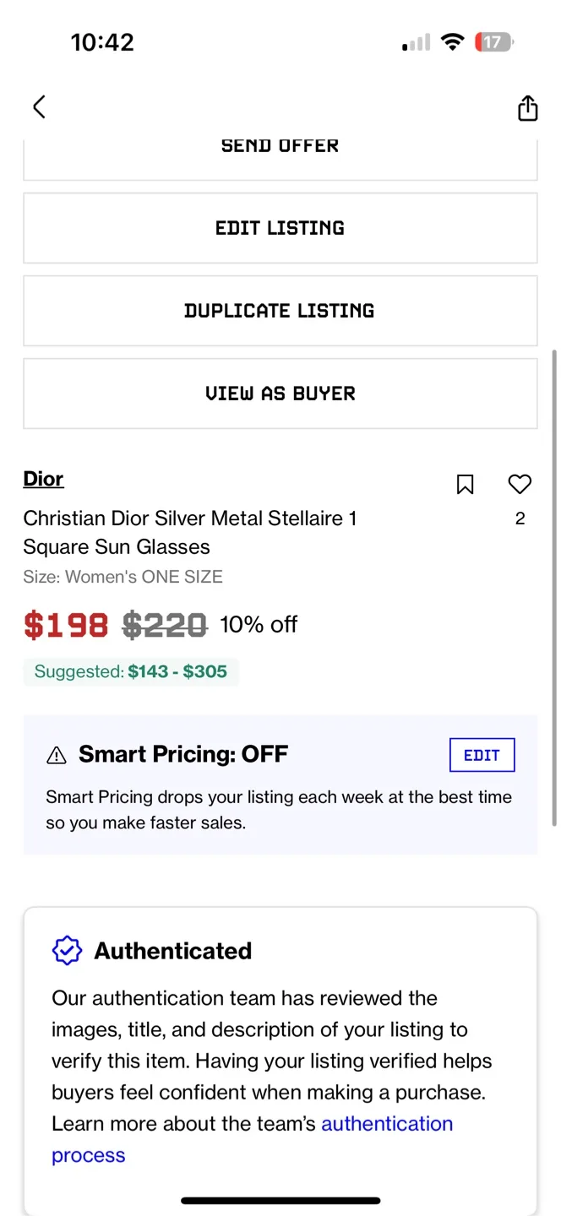Tap the bookmark icon to save listing
Screen dimensions: 561x1216
[x=465, y=485]
